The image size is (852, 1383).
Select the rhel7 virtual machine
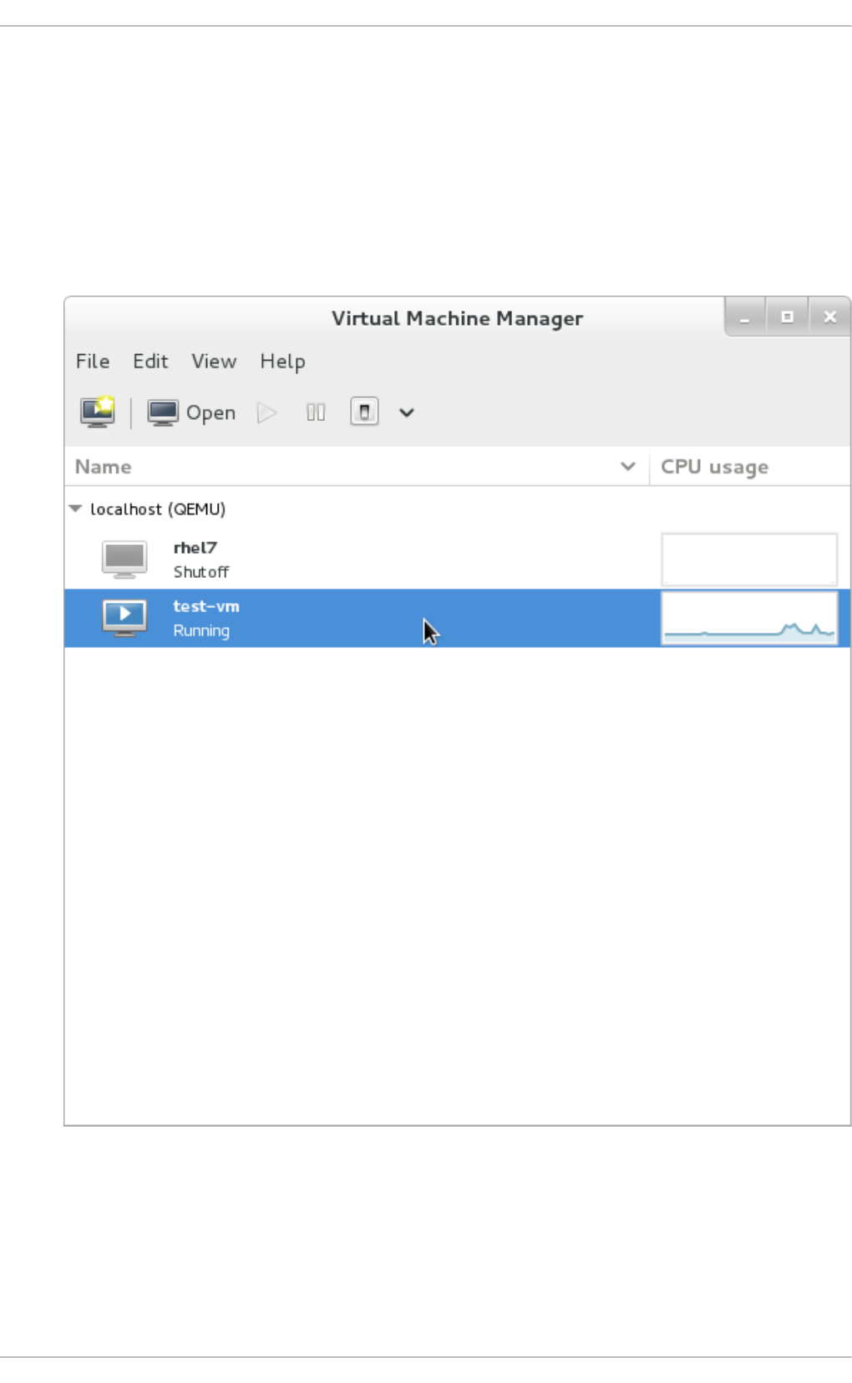click(x=457, y=560)
